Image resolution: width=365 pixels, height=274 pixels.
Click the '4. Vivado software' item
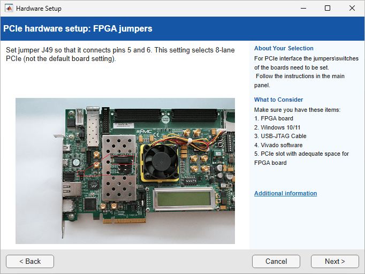278,145
